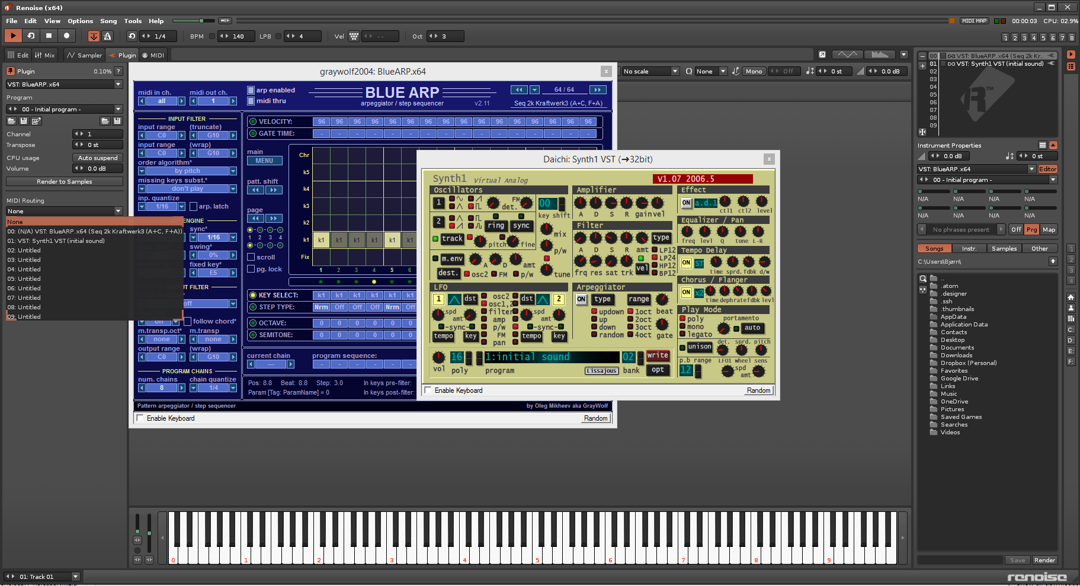Click the BPM value field
Image resolution: width=1080 pixels, height=586 pixels.
[x=237, y=36]
